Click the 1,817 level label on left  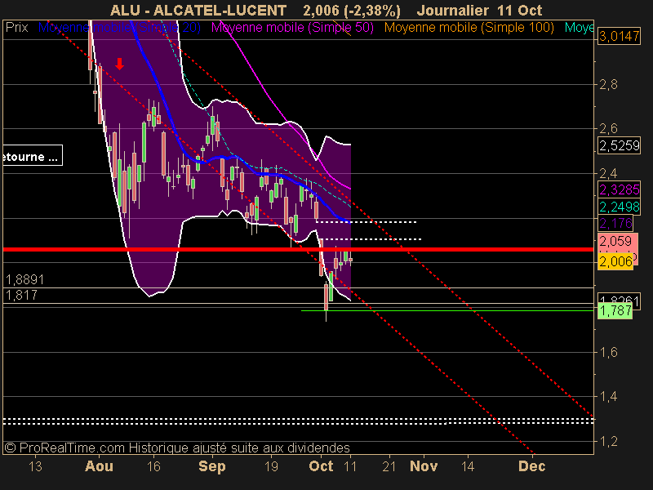pyautogui.click(x=22, y=296)
